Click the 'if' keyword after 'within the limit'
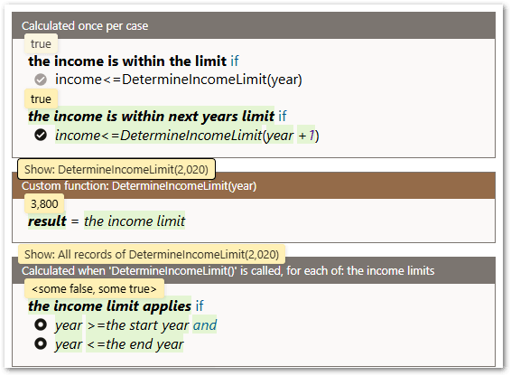This screenshot has height=376, width=511. [235, 61]
